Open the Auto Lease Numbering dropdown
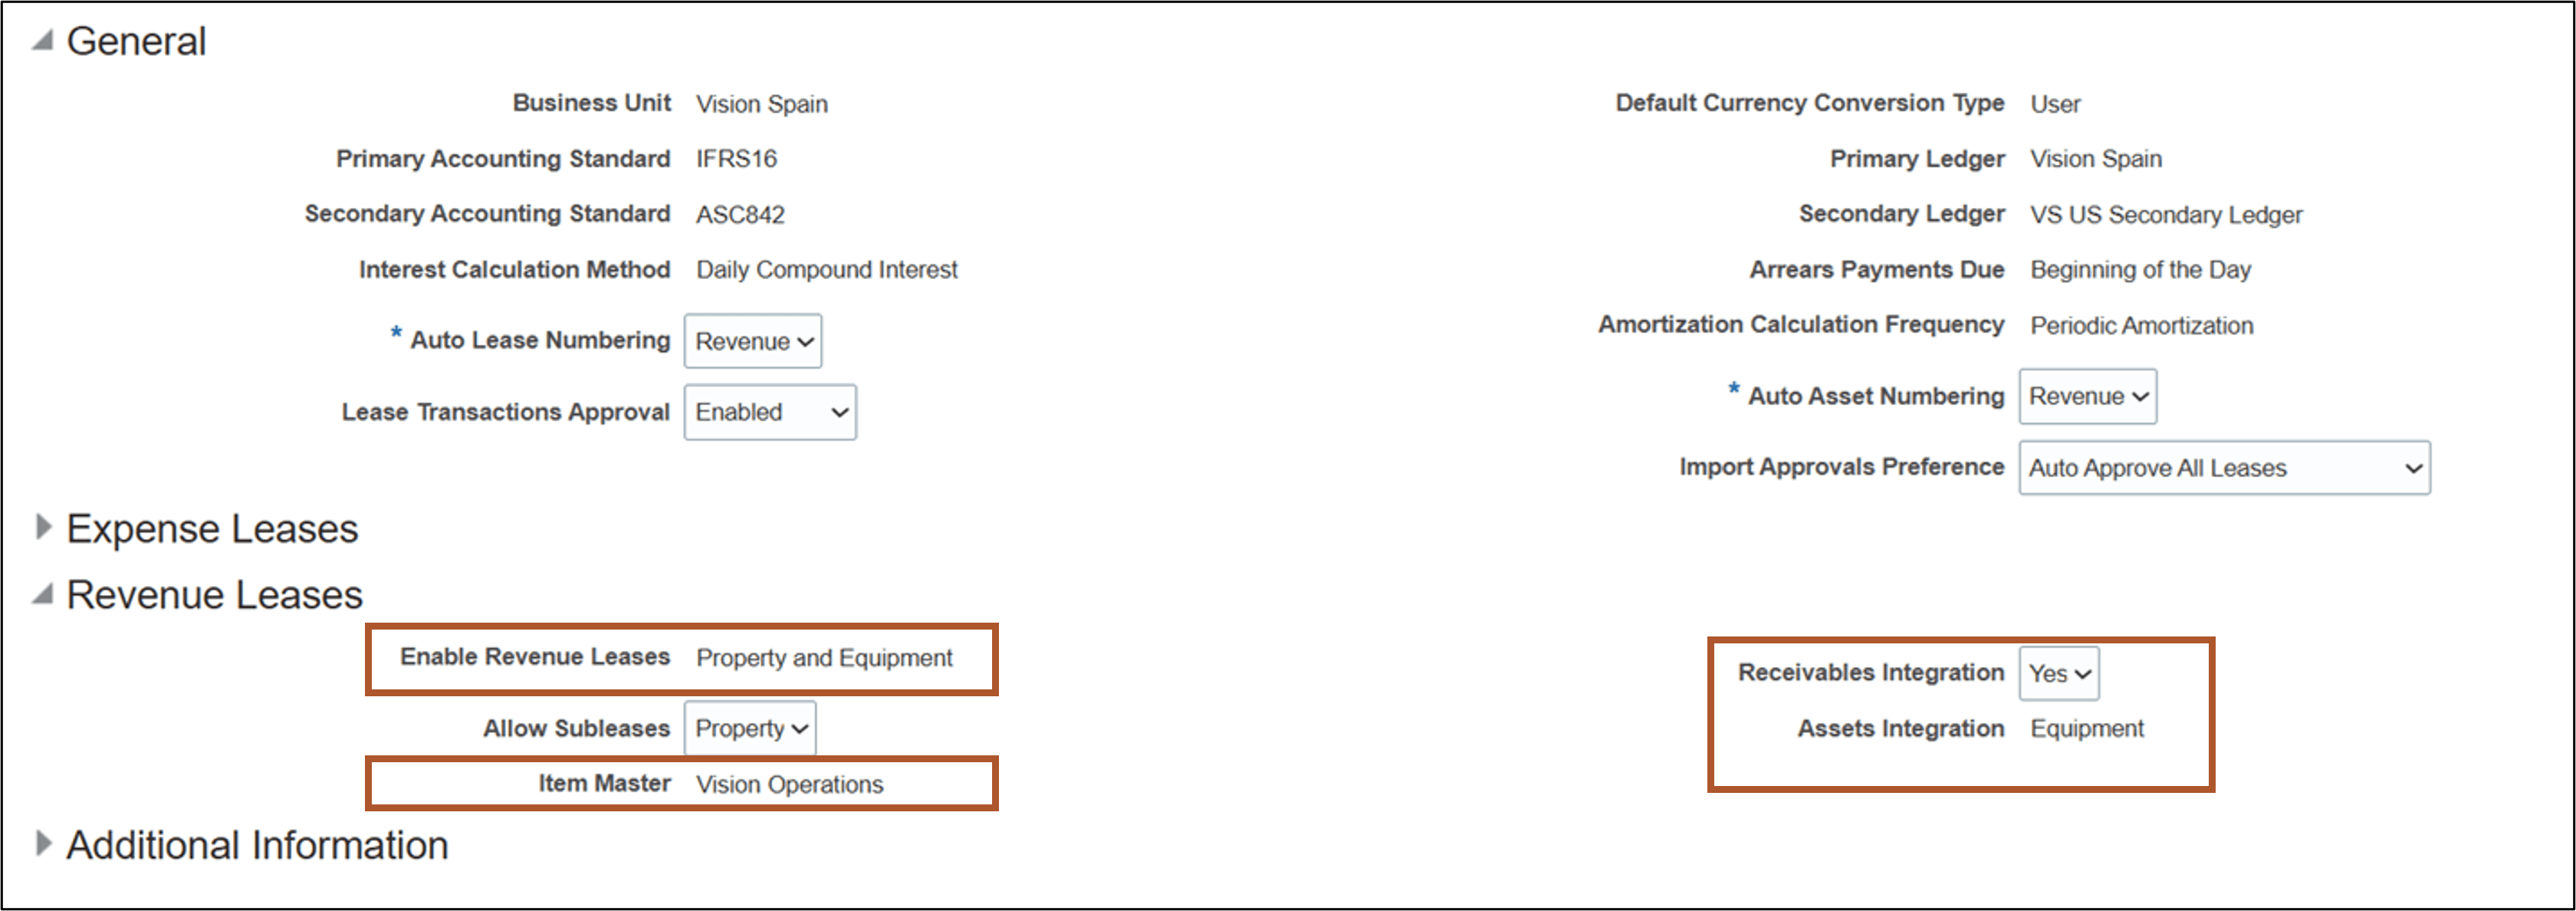This screenshot has width=2576, height=911. (x=752, y=341)
